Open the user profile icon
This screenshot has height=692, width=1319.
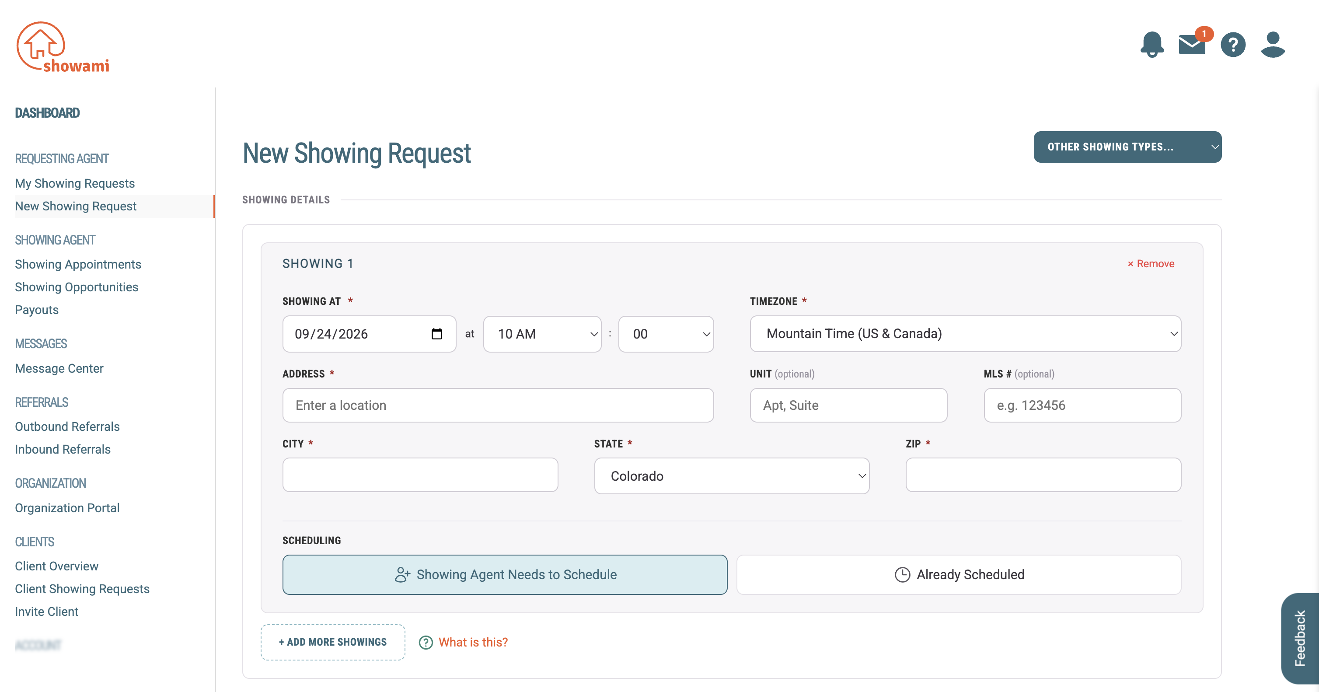[1273, 45]
